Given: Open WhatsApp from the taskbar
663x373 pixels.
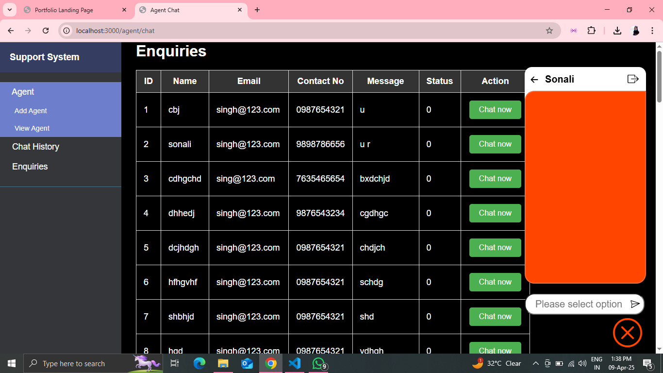Looking at the screenshot, I should click(x=318, y=363).
